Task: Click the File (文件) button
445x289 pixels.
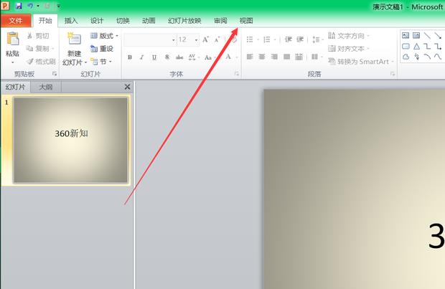Action: [15, 21]
